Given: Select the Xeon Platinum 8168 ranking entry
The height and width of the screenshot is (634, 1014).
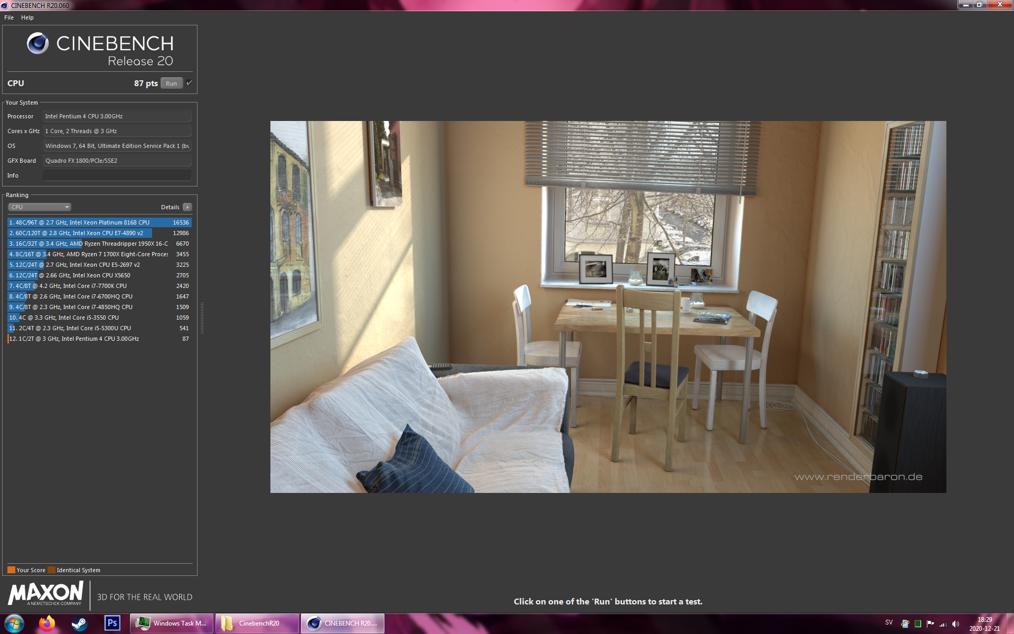Looking at the screenshot, I should coord(99,222).
